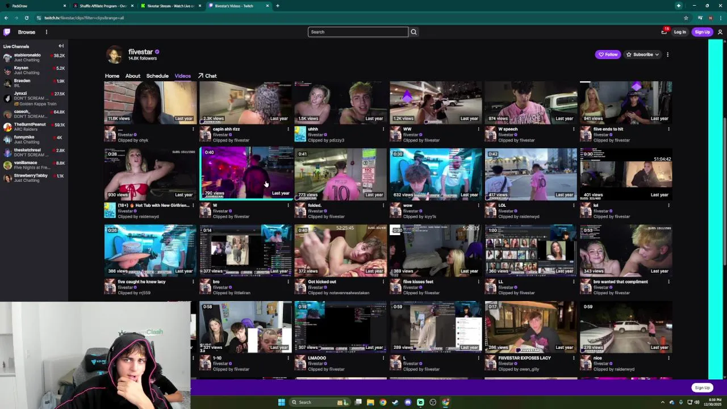This screenshot has height=409, width=727.
Task: Click the Twitch search field
Action: click(x=358, y=32)
